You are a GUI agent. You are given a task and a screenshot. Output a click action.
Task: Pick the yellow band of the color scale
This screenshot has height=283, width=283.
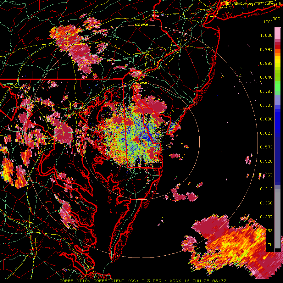tap(278, 62)
